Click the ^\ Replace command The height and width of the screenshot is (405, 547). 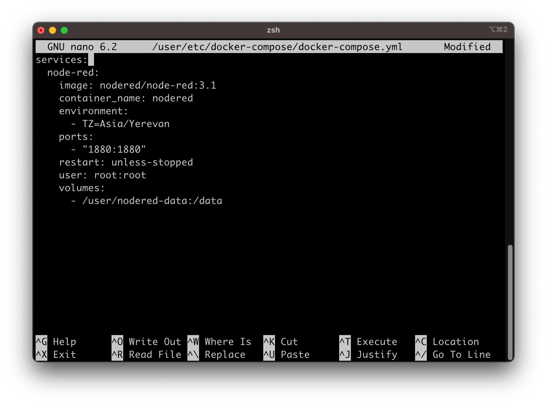point(217,354)
